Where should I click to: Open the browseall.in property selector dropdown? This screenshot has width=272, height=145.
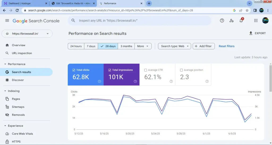[x=27, y=34]
